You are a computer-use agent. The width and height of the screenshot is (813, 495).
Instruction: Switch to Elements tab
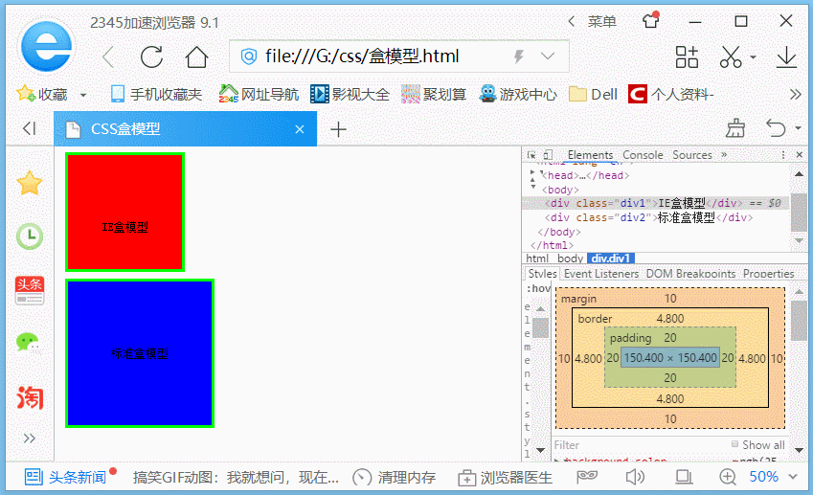click(x=590, y=155)
